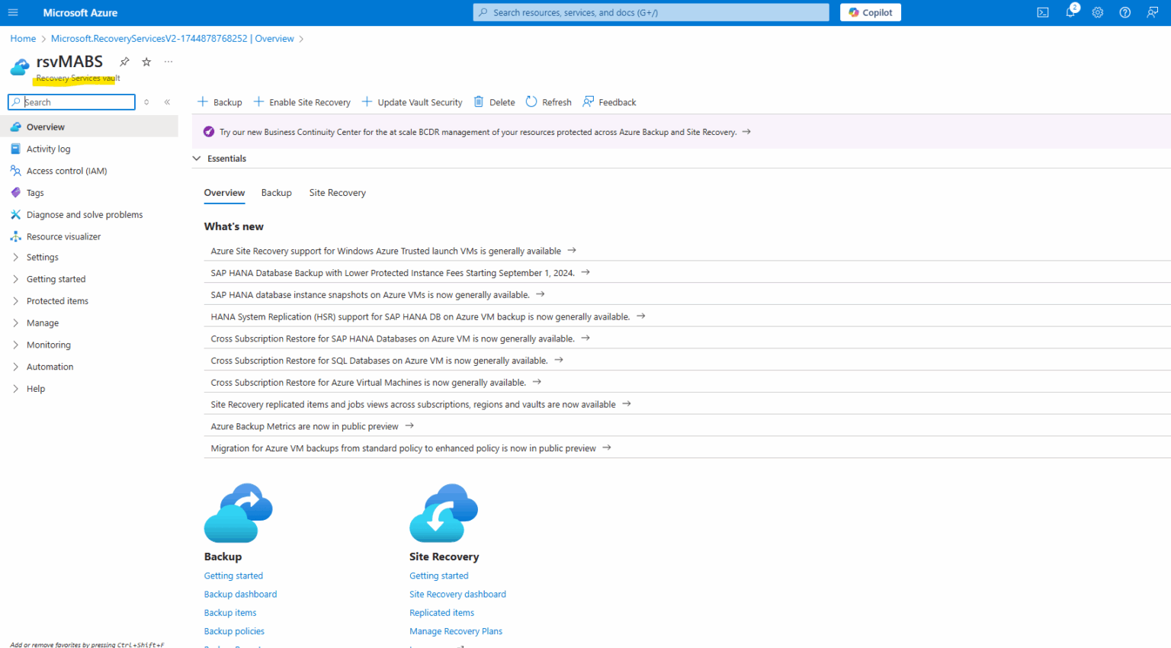Switch to the Backup tab

(x=276, y=193)
